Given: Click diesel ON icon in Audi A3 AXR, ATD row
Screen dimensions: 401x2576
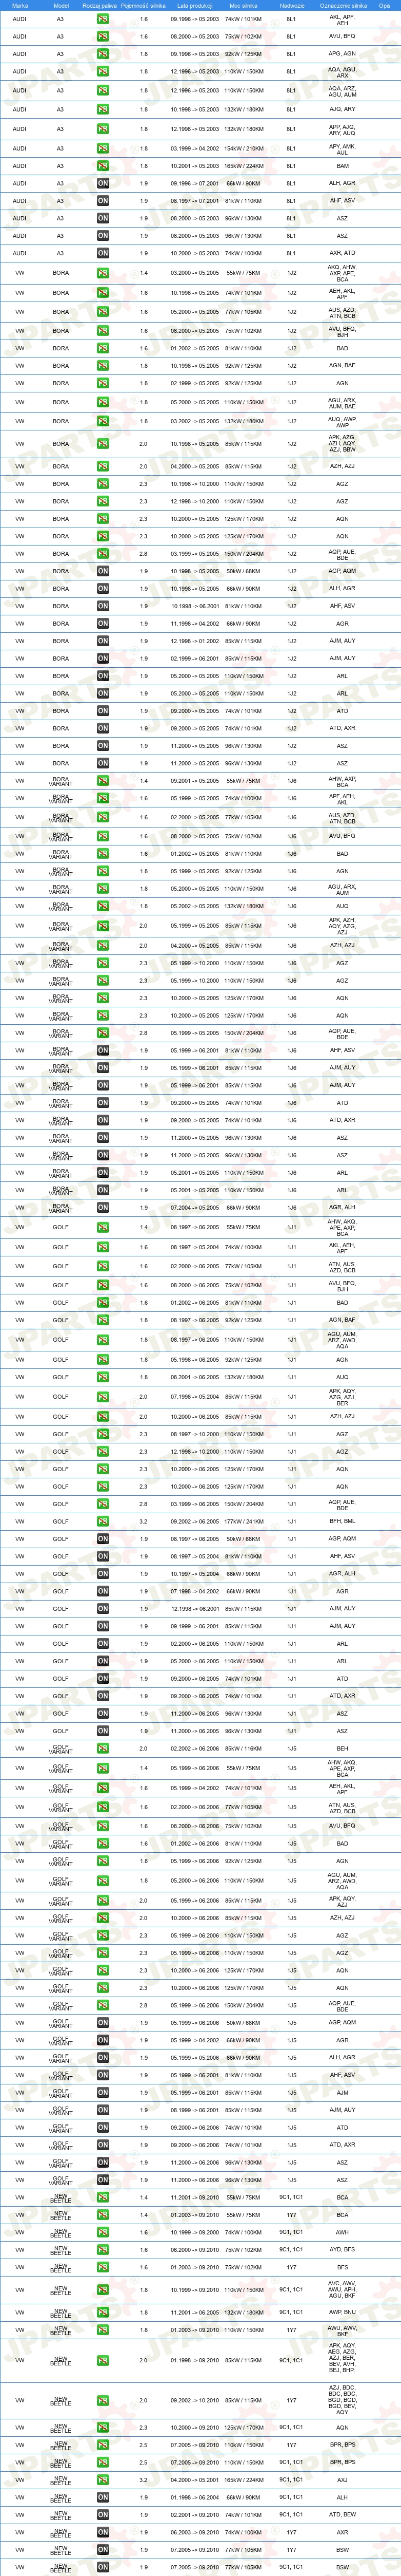Looking at the screenshot, I should coord(103,253).
